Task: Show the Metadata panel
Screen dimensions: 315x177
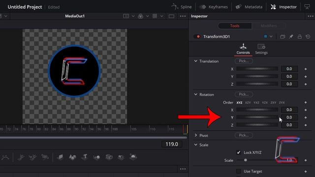Action: (x=249, y=7)
